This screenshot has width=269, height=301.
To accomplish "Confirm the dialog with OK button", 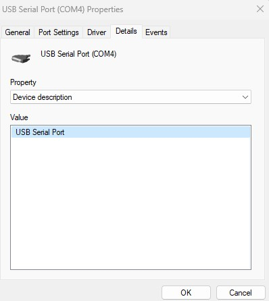I will coord(186,293).
